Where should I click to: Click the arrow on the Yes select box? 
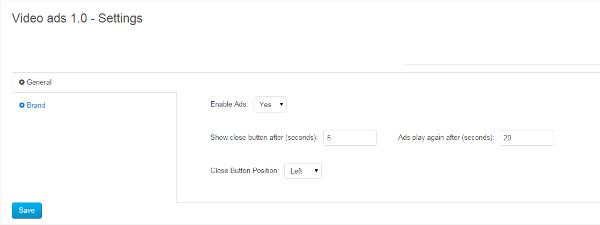click(x=282, y=104)
